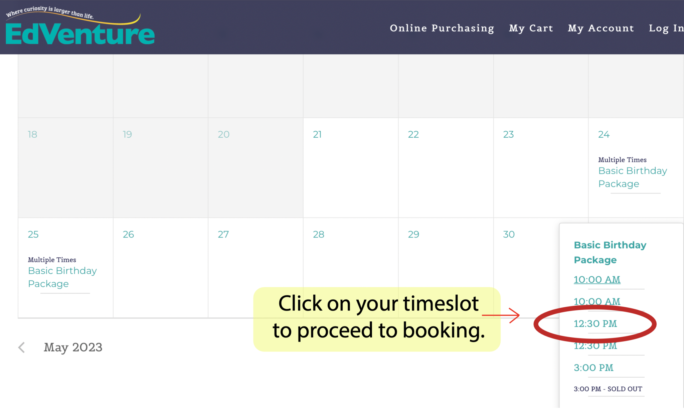Pick the 28th on the calendar
684x410 pixels.
pyautogui.click(x=318, y=234)
